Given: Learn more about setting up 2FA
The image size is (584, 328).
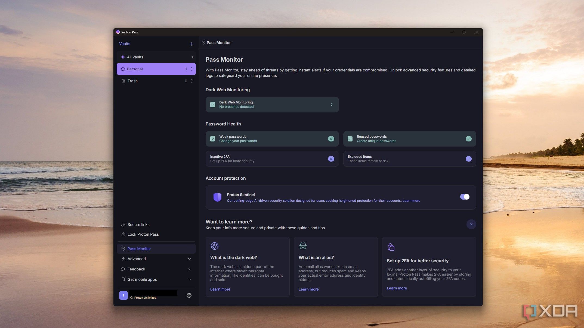Looking at the screenshot, I should (396, 288).
